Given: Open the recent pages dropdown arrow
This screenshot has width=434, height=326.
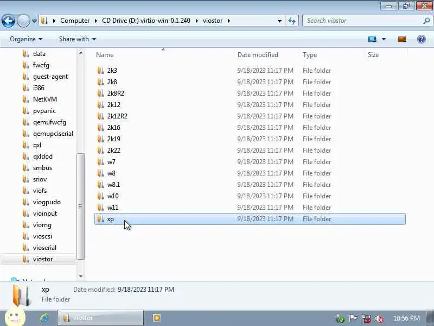Looking at the screenshot, I should point(34,21).
